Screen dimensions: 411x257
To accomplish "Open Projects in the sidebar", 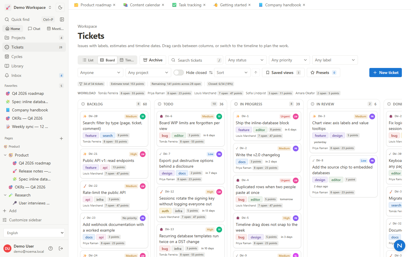I will (34, 38).
